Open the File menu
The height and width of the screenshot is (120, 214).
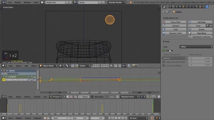10,2
